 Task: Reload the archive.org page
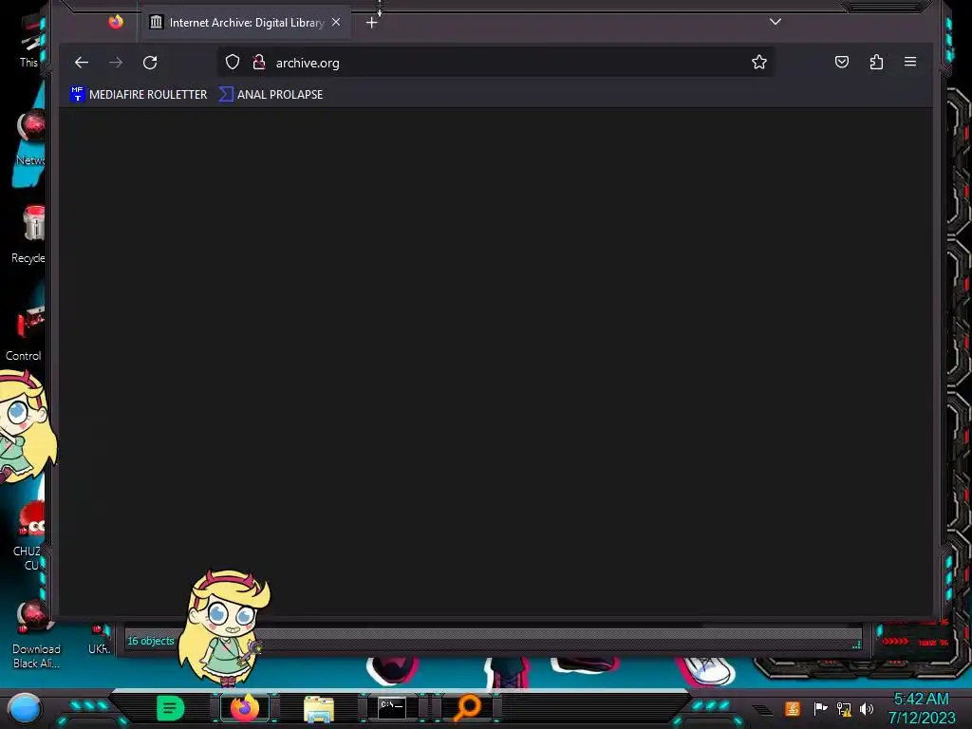(150, 62)
